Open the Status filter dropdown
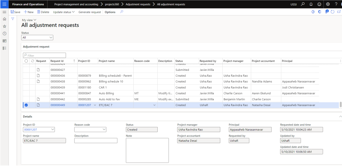Screen dimensions: 342x166 coord(37,37)
